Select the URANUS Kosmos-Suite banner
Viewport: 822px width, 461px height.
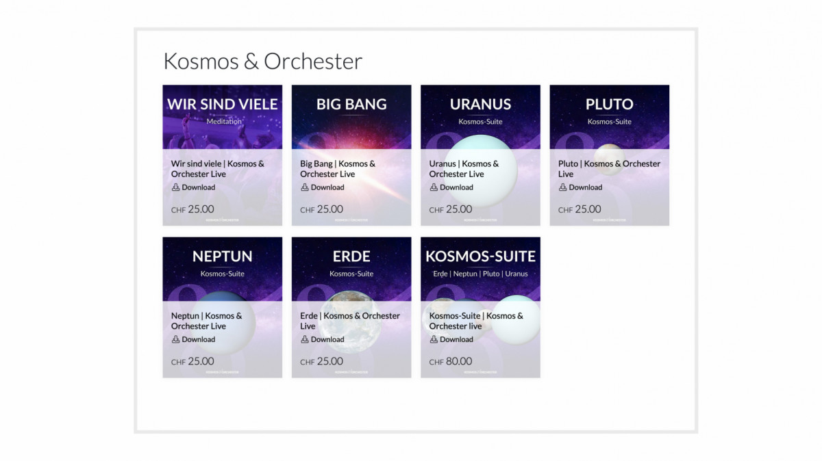point(480,116)
